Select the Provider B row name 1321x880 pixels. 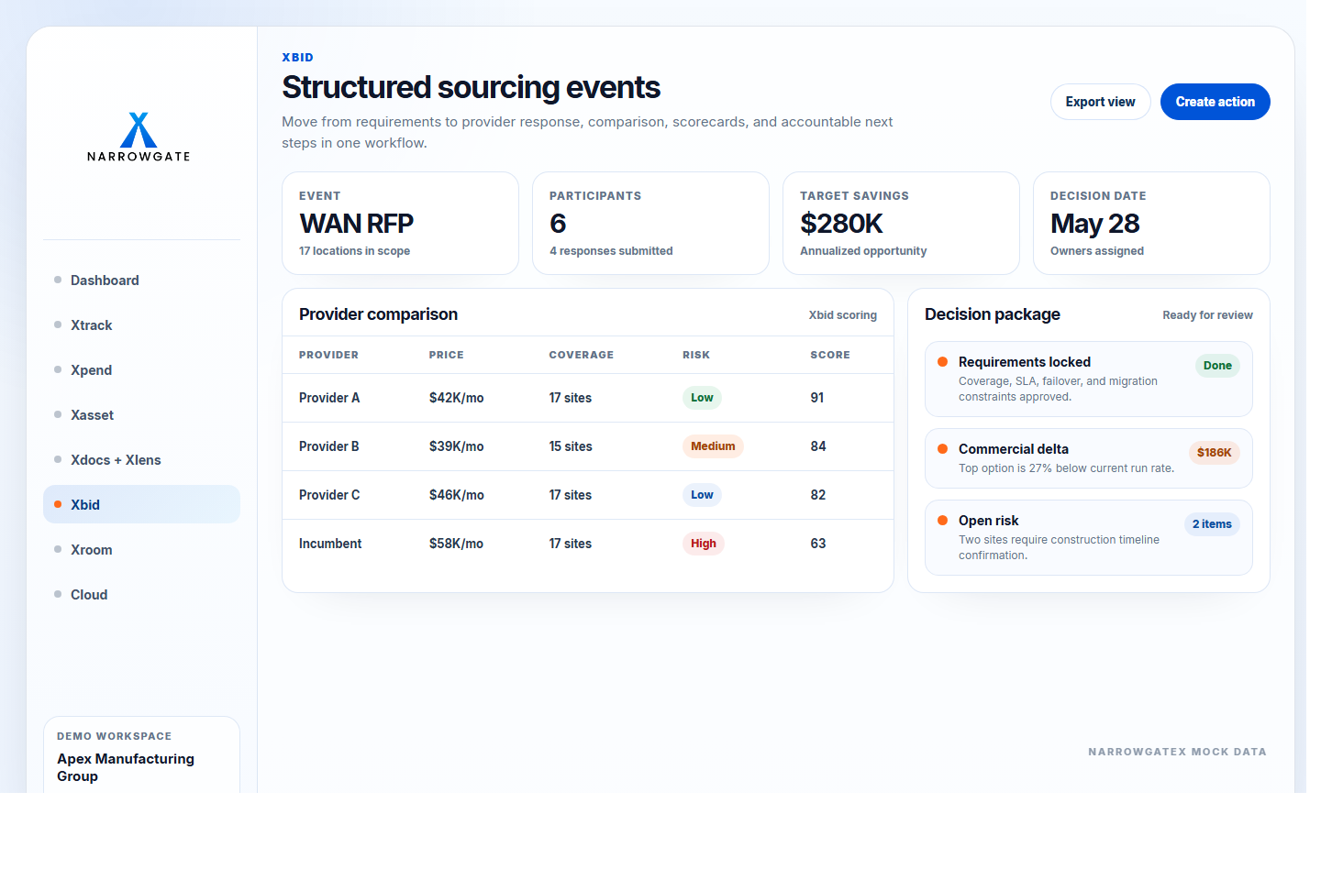[x=329, y=446]
